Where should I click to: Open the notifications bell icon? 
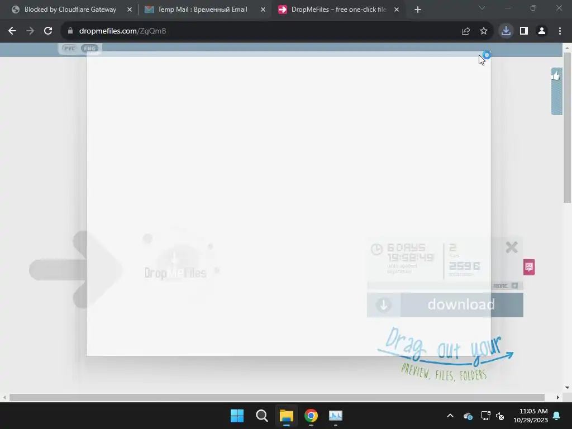click(557, 416)
